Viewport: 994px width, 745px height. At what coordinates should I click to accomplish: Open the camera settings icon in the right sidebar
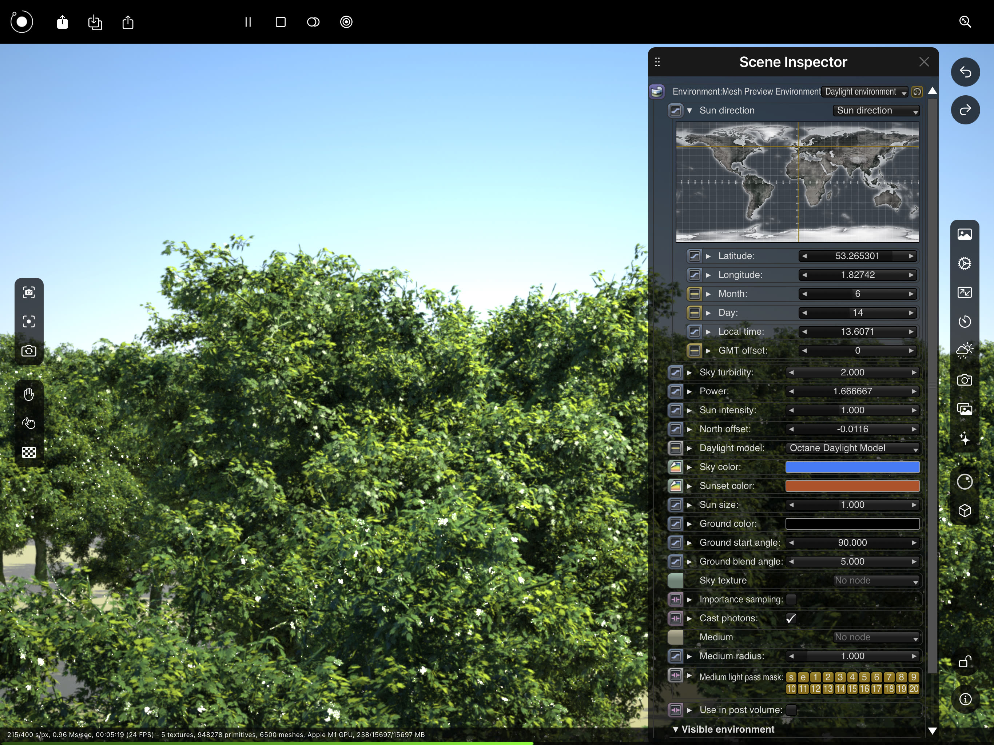[x=964, y=380]
